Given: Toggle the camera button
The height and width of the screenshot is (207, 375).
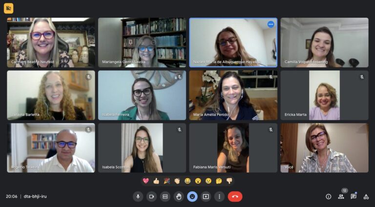Looking at the screenshot, I should point(151,196).
